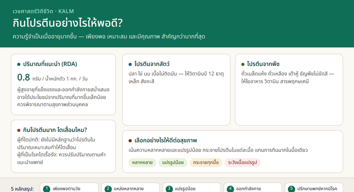Click the number 4 badge for ออกกำลังกาย
354x192 pixels.
pyautogui.click(x=230, y=189)
